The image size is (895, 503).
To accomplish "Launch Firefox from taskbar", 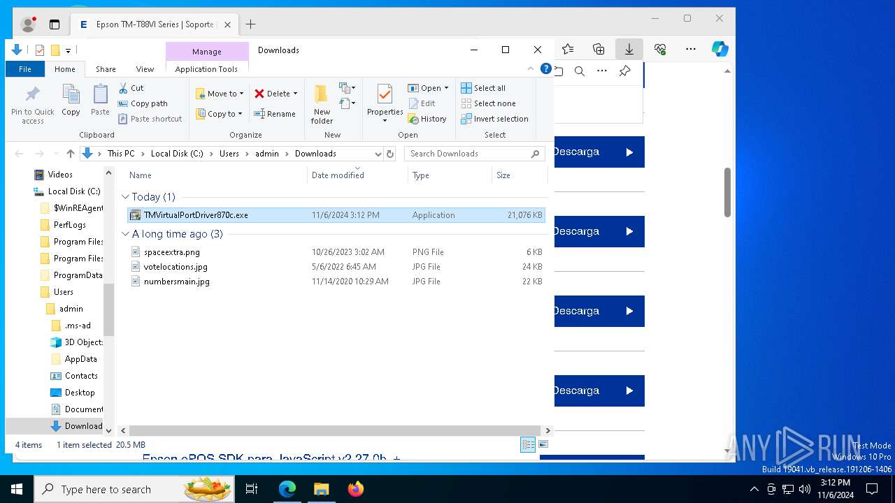I will 356,489.
